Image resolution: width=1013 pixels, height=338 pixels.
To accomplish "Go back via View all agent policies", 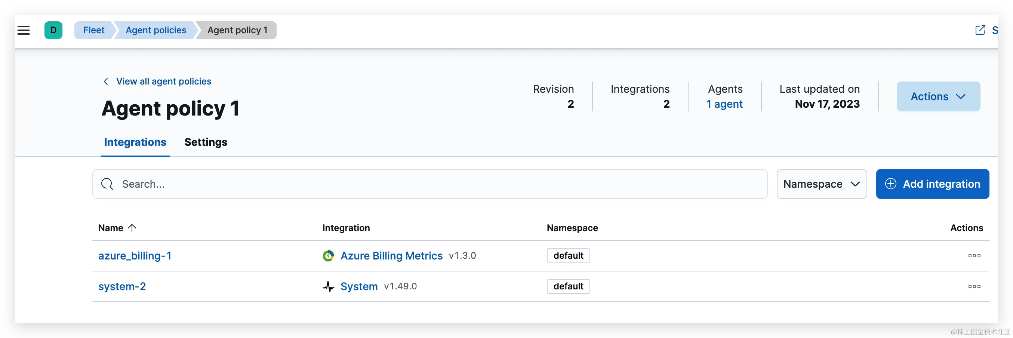I will [x=163, y=82].
